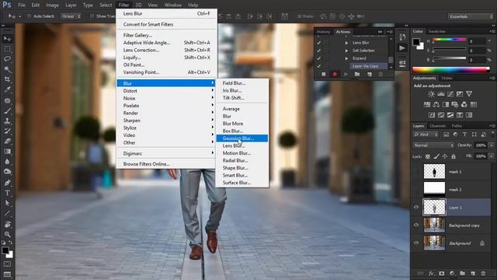497x280 pixels.
Task: Expand the Set Selection action step
Action: coord(346,51)
